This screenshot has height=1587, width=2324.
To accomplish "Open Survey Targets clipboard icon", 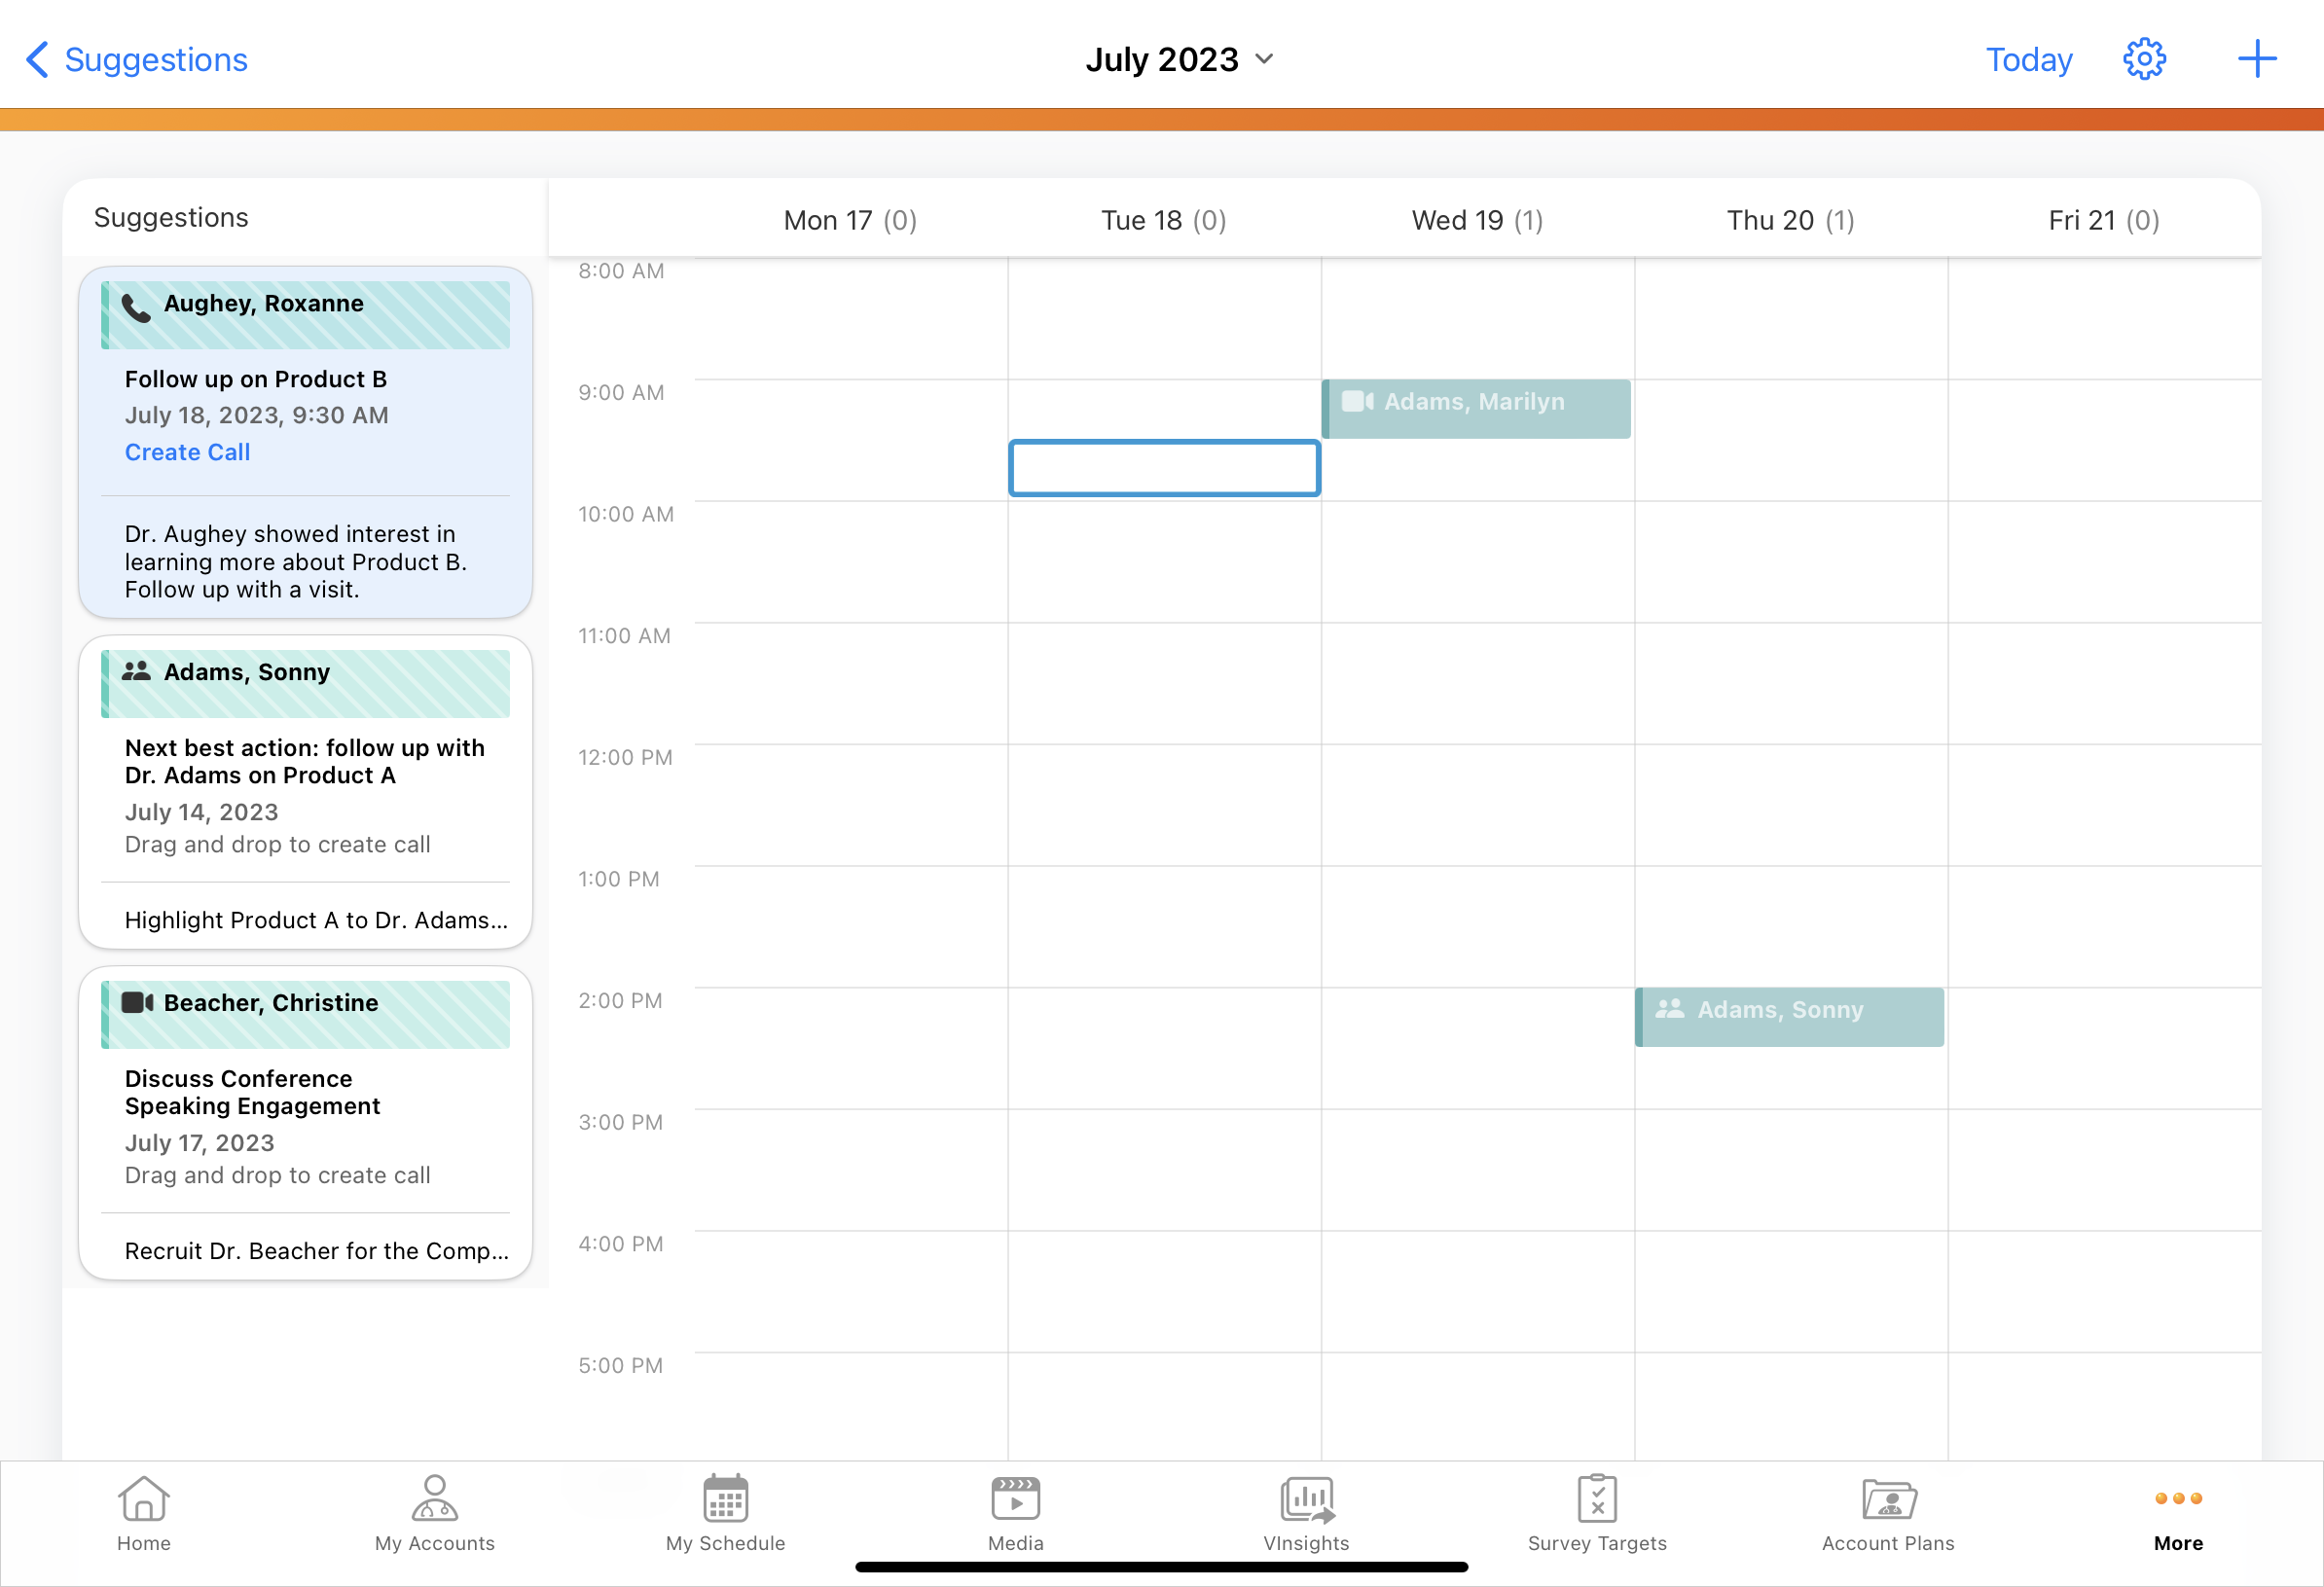I will click(1597, 1512).
